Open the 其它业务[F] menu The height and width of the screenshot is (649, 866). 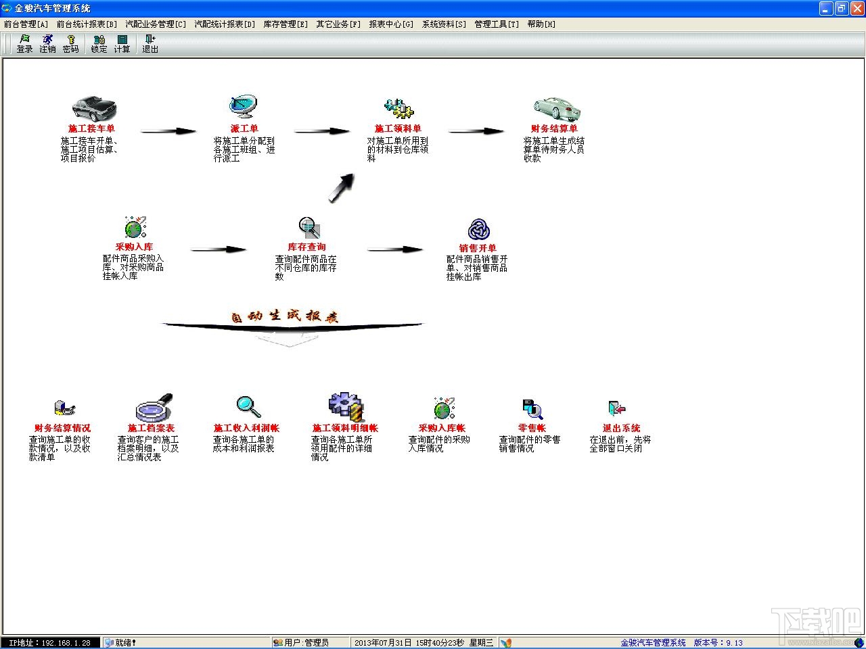tap(338, 24)
